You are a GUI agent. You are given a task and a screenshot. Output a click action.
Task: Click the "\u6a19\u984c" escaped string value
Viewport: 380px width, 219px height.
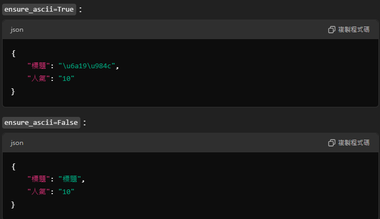point(87,66)
